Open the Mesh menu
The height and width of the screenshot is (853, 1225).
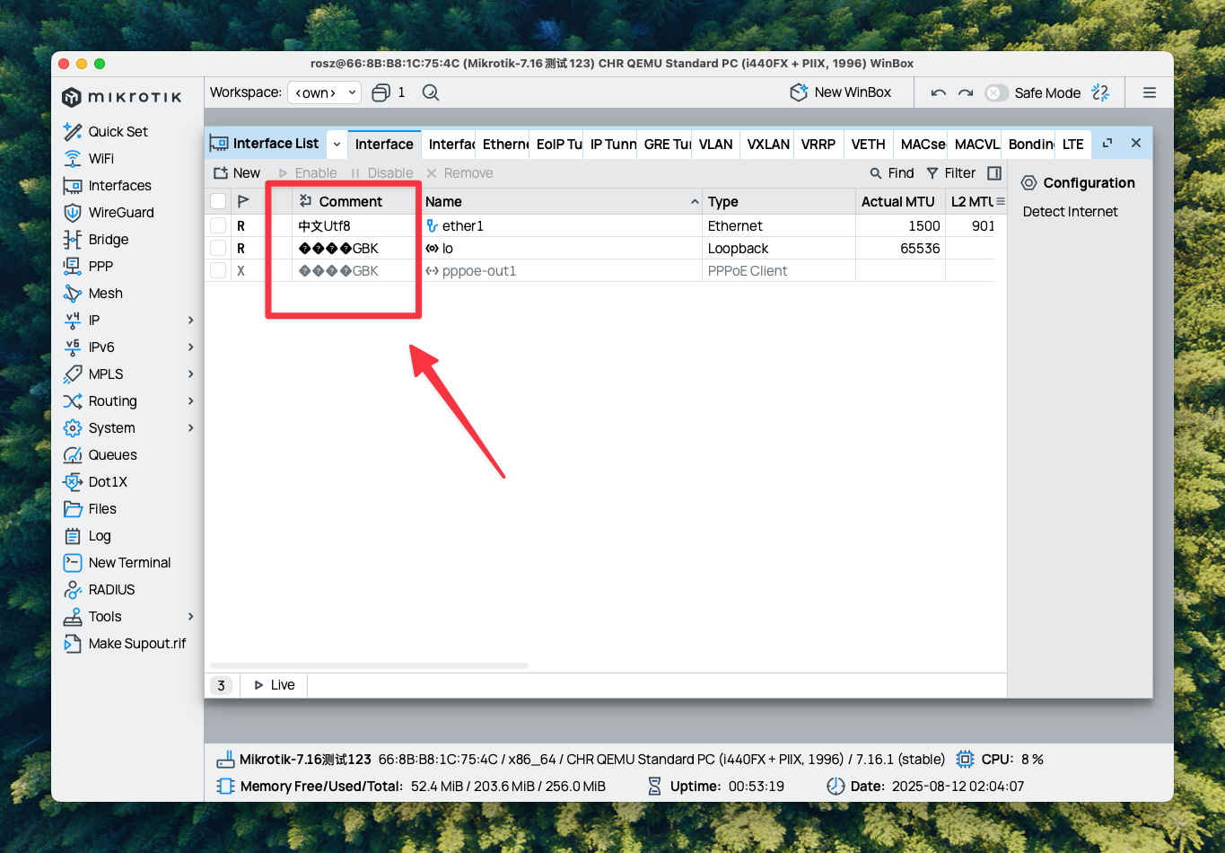pos(93,293)
